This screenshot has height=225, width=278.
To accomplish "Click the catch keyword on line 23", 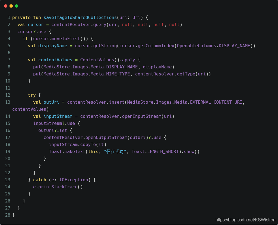I will click(x=40, y=180).
